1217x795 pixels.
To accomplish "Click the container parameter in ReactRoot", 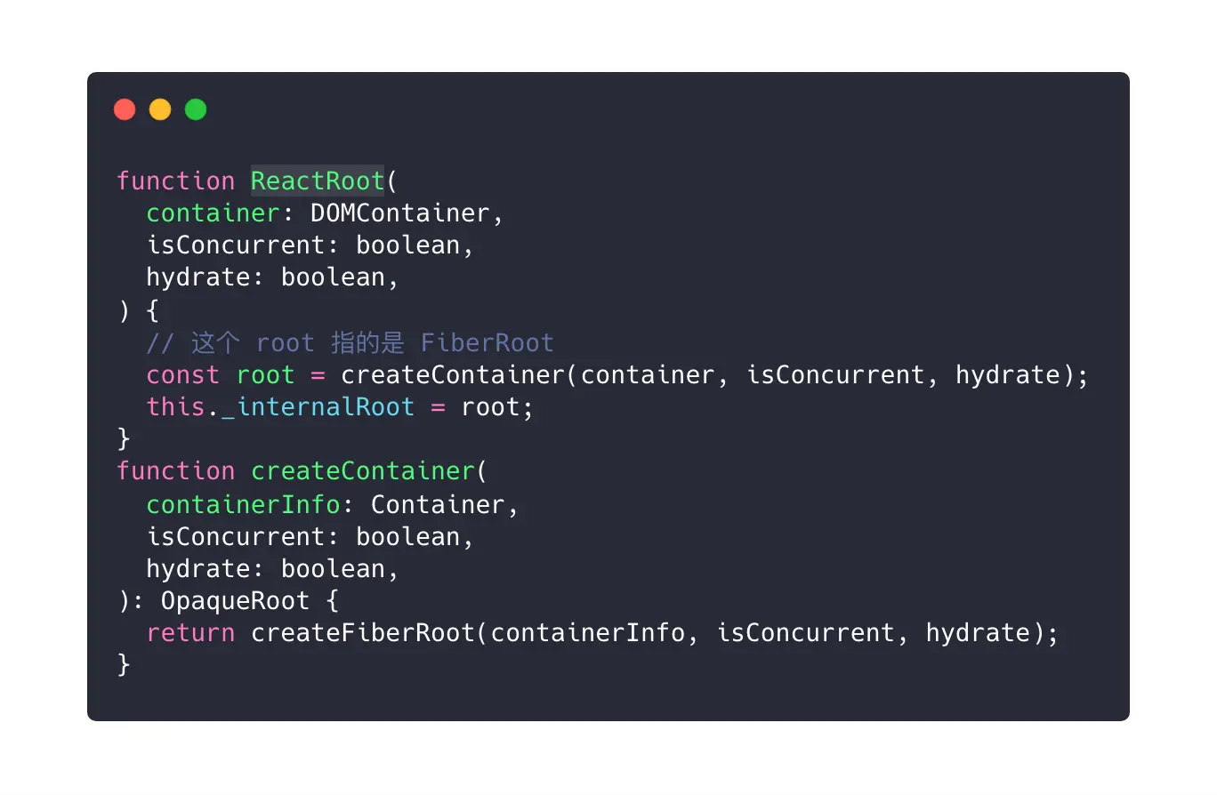I will click(214, 213).
